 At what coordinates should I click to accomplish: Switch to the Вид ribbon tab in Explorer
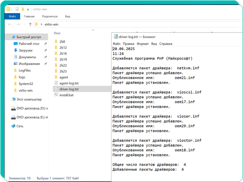(x=68, y=16)
